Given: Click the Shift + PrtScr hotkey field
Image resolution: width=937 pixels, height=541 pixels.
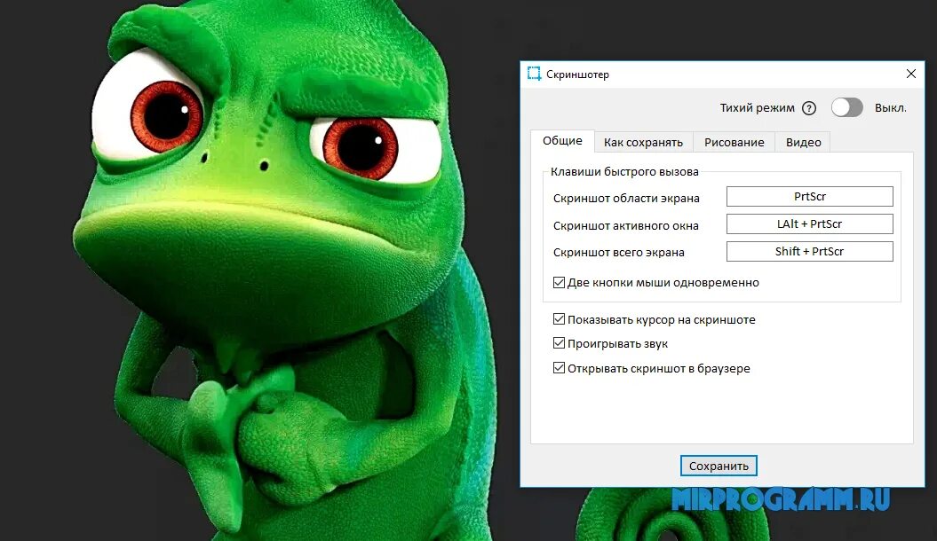Looking at the screenshot, I should 810,251.
